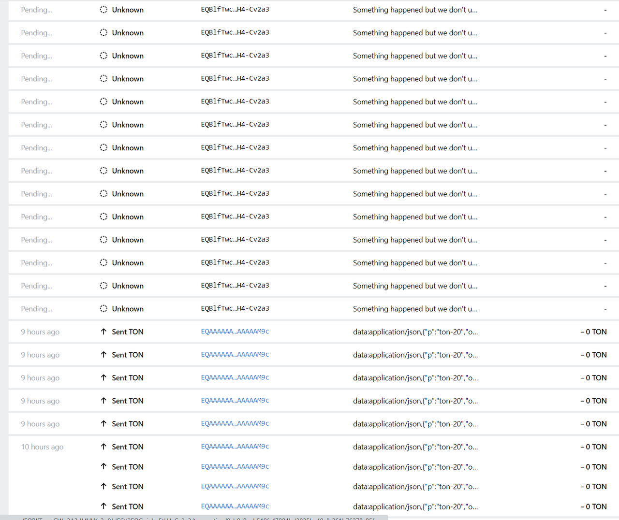Click the up-arrow icon in the bottom-most row

click(x=103, y=506)
